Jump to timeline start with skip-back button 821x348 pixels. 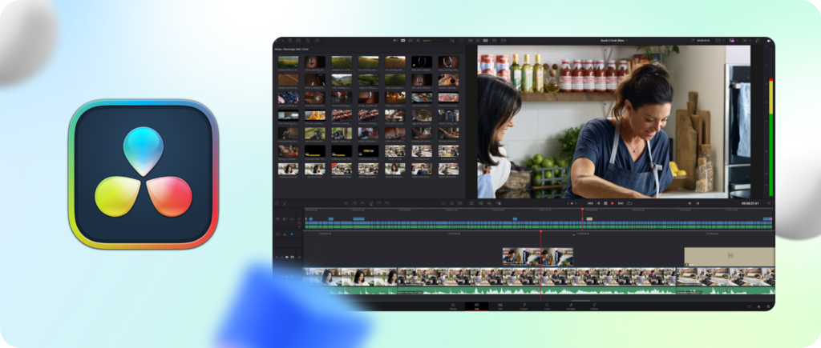pyautogui.click(x=590, y=203)
